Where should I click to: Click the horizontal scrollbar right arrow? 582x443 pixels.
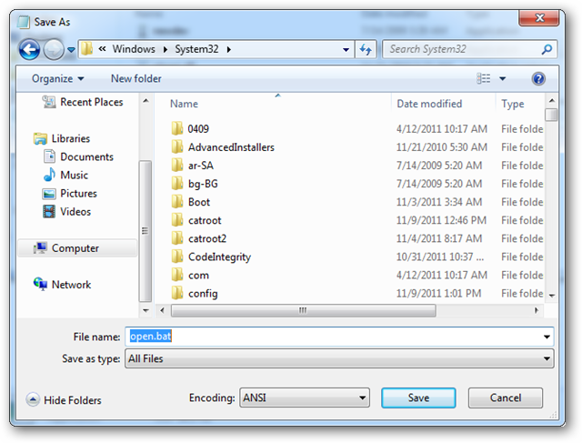[x=537, y=310]
